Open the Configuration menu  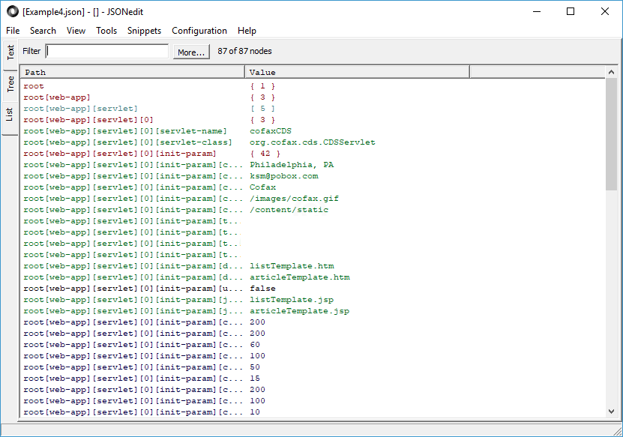199,31
